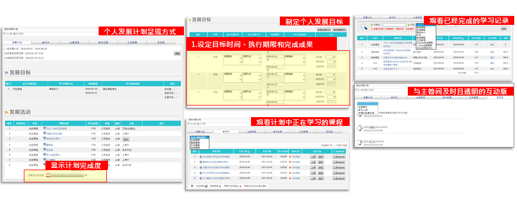The height and width of the screenshot is (200, 517).
Task: Click the avatar icon beside 员工01 post
Action: 360,143
